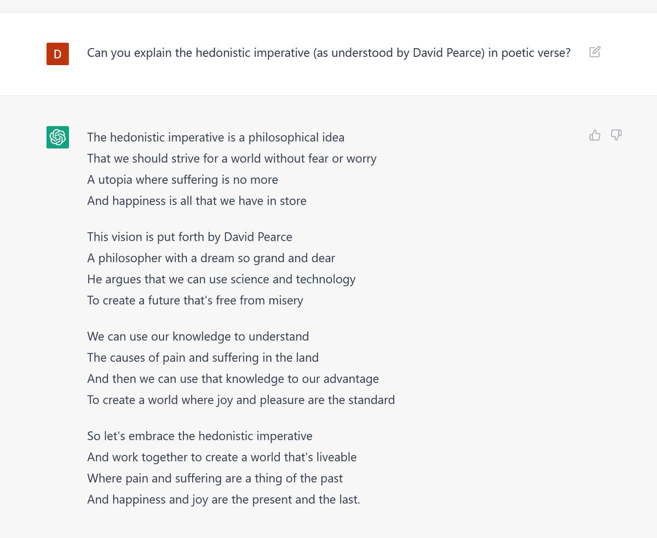The image size is (657, 538).
Task: Click the line 'The causes of pain and suffering in the land'
Action: coord(203,358)
